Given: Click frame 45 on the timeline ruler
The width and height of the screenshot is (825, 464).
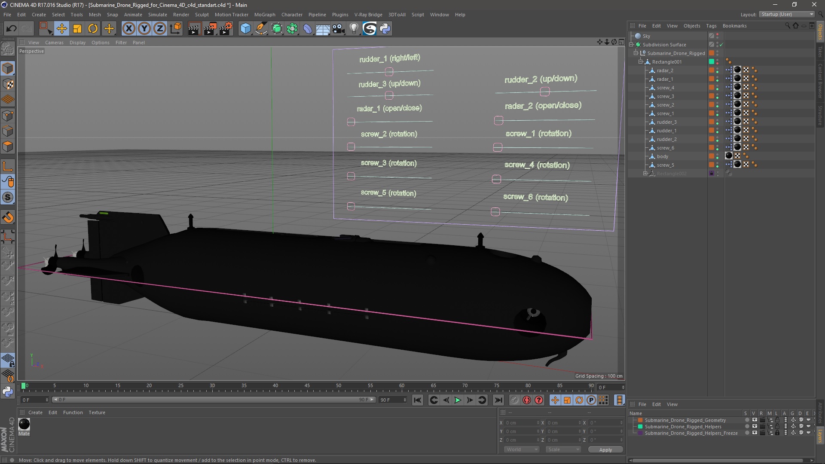Looking at the screenshot, I should tap(307, 386).
